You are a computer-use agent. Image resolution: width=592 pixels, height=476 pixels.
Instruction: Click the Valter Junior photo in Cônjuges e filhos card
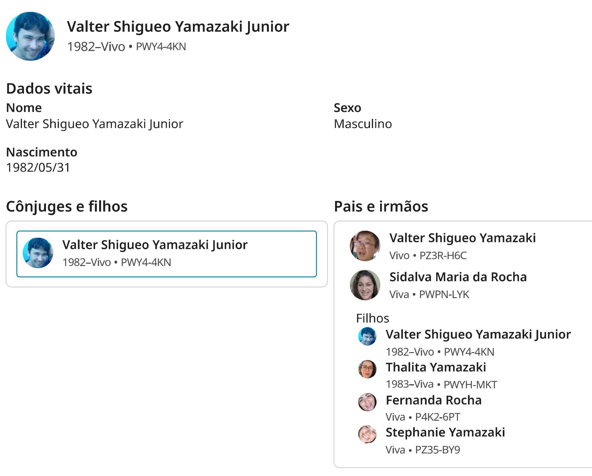click(38, 253)
